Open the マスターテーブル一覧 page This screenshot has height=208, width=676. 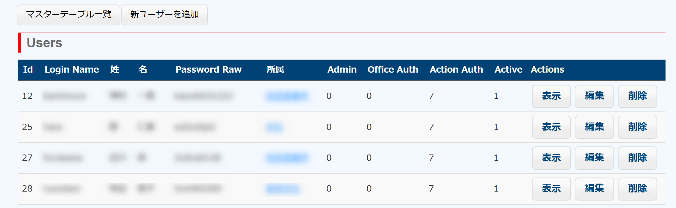(69, 15)
